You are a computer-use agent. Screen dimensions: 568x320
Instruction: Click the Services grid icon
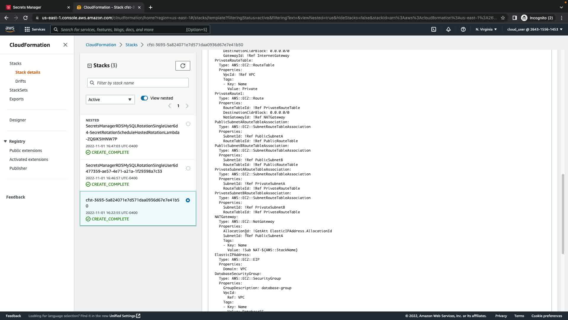[27, 29]
